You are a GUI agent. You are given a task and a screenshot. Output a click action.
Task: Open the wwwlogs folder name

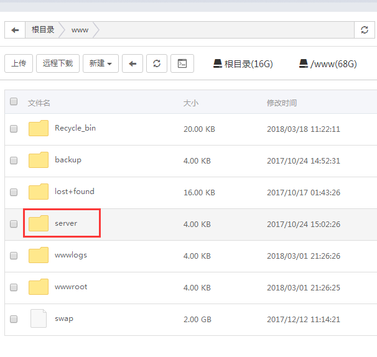(71, 255)
